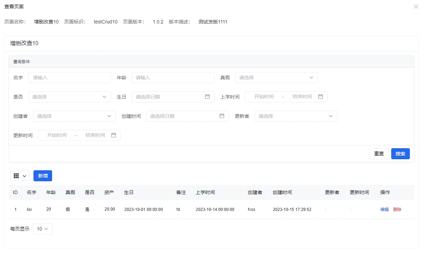This screenshot has height=254, width=424.
Task: Click 编辑 link for lisi row
Action: click(384, 210)
